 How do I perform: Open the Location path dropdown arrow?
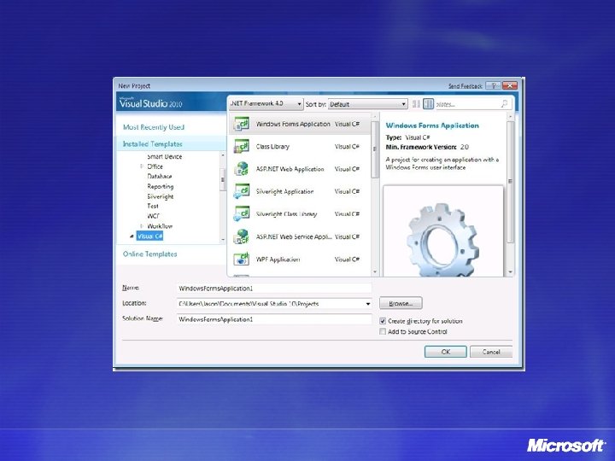(x=367, y=303)
